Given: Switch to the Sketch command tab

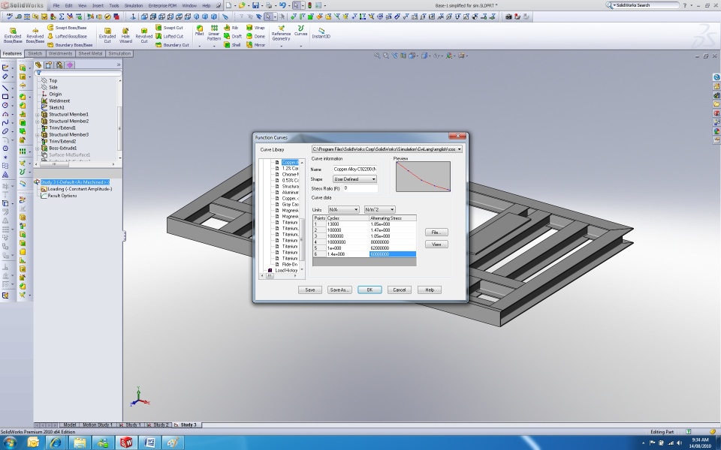Looking at the screenshot, I should pyautogui.click(x=35, y=54).
